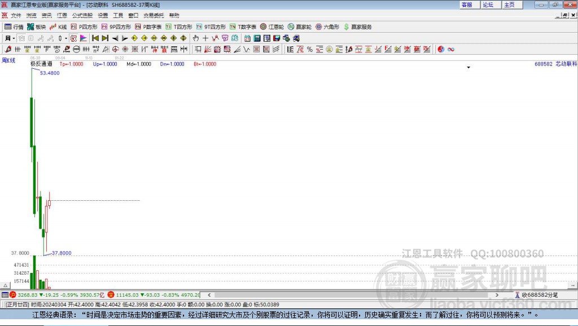Open the 资讯 menu
This screenshot has height=326, width=578.
pyautogui.click(x=47, y=15)
